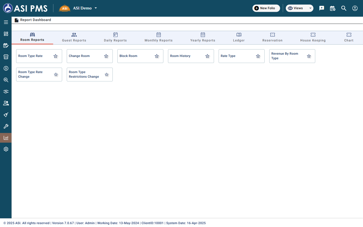Open the Change Room report
This screenshot has height=227, width=363.
90,56
